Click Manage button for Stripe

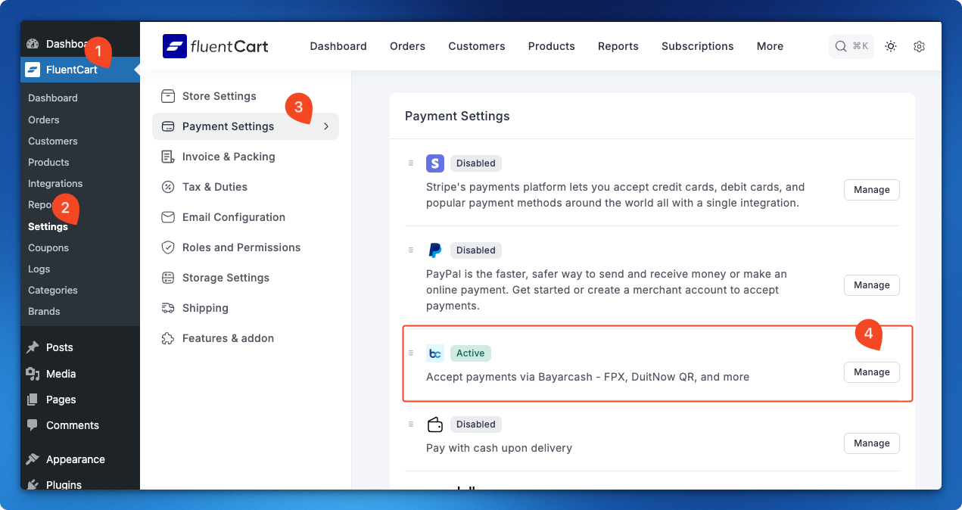pos(871,190)
